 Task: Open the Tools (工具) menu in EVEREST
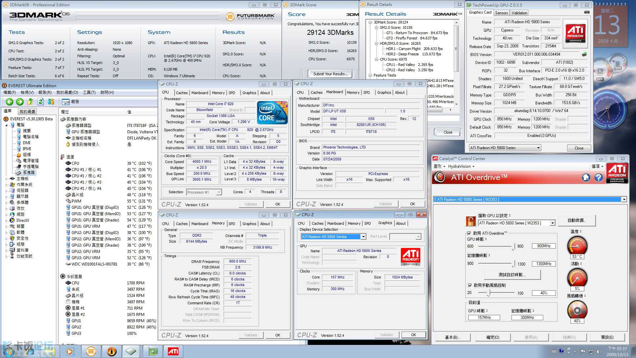coord(89,92)
